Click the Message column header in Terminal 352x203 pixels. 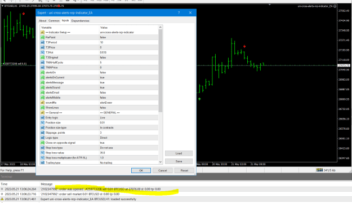click(47, 184)
